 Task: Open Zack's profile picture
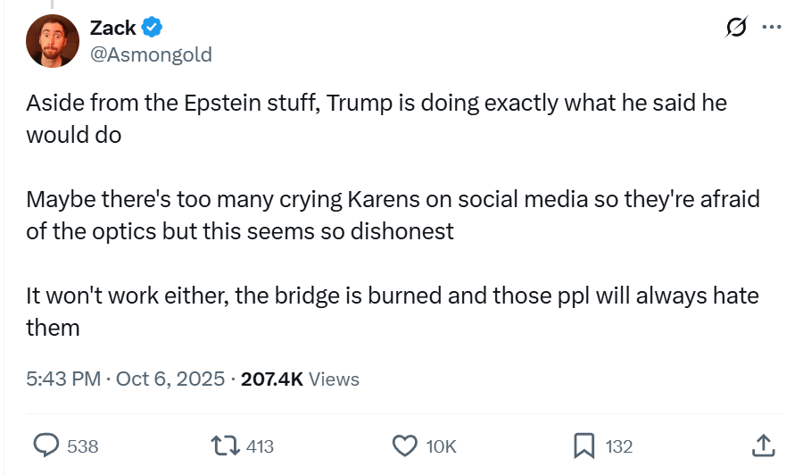[54, 41]
